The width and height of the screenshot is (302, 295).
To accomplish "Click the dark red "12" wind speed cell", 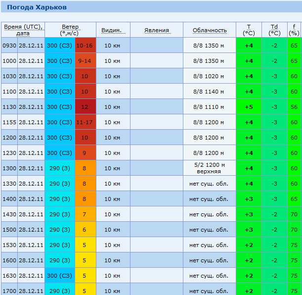I will [85, 107].
